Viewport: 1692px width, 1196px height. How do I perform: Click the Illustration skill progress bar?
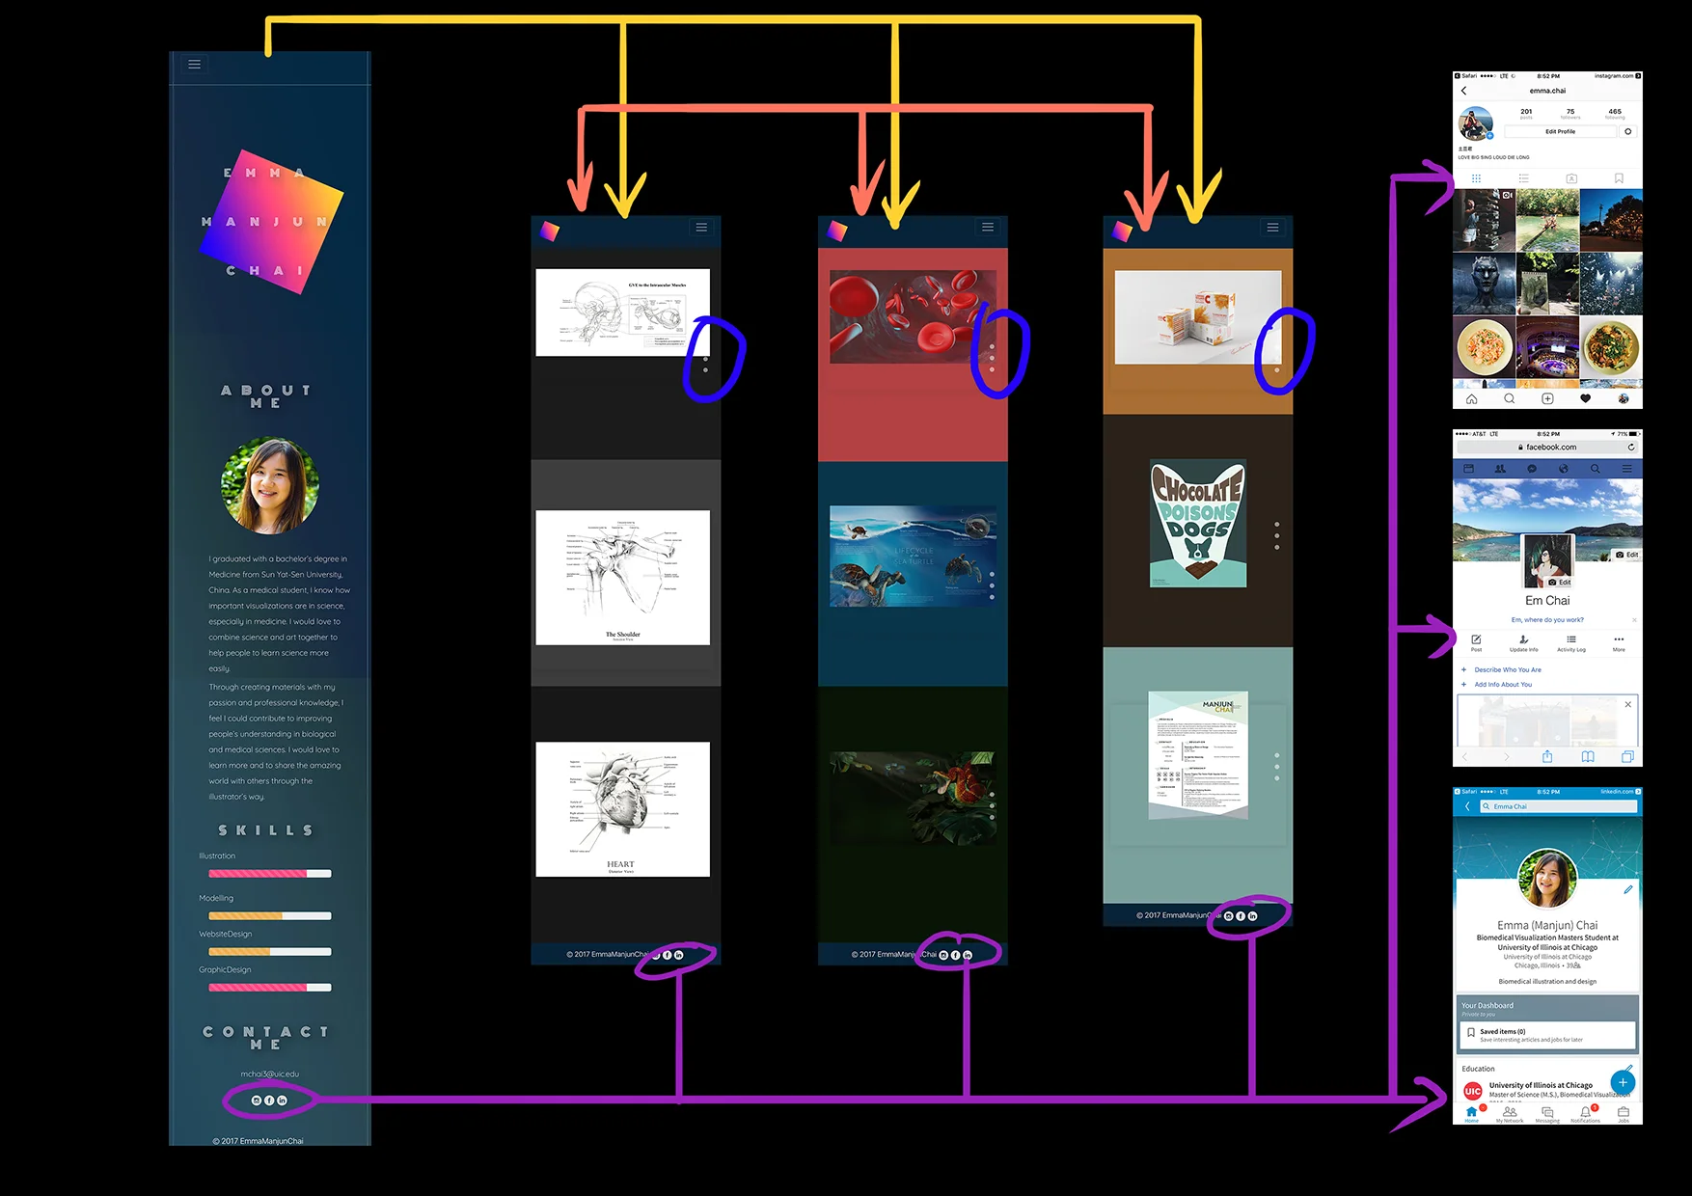point(270,873)
